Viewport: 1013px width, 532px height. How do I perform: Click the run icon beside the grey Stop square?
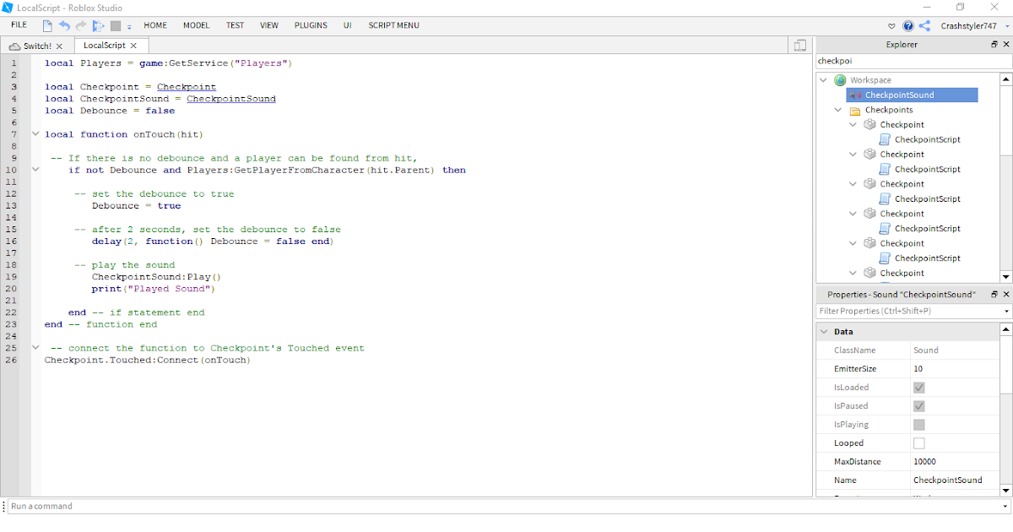(x=99, y=26)
